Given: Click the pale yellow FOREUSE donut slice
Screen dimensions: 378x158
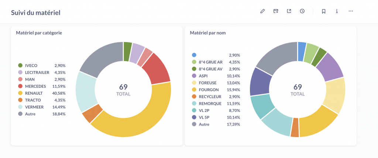Looking at the screenshot, I should 334,95.
